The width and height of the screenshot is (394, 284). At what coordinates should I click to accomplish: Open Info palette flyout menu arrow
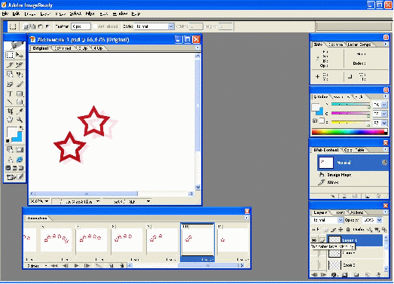(386, 44)
